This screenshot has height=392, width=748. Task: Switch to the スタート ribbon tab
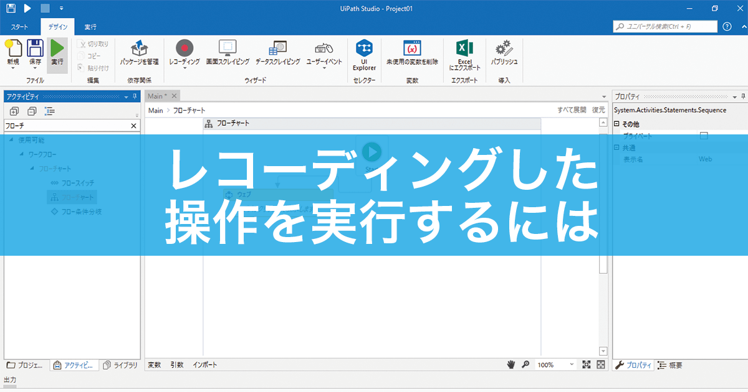20,27
